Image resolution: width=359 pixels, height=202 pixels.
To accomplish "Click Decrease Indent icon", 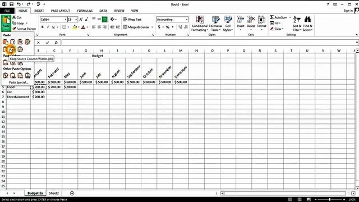I will [112, 27].
